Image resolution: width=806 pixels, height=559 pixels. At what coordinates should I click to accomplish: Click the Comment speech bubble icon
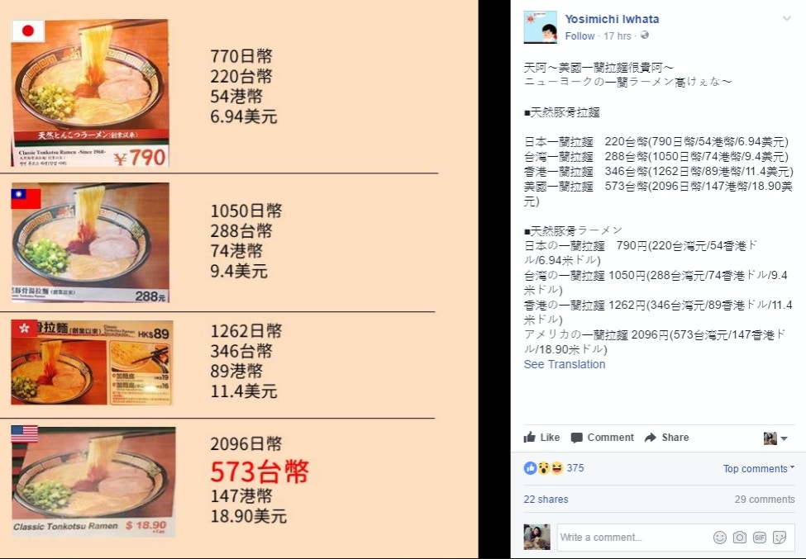[577, 438]
